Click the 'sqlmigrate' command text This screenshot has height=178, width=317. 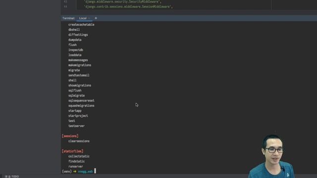pos(76,95)
